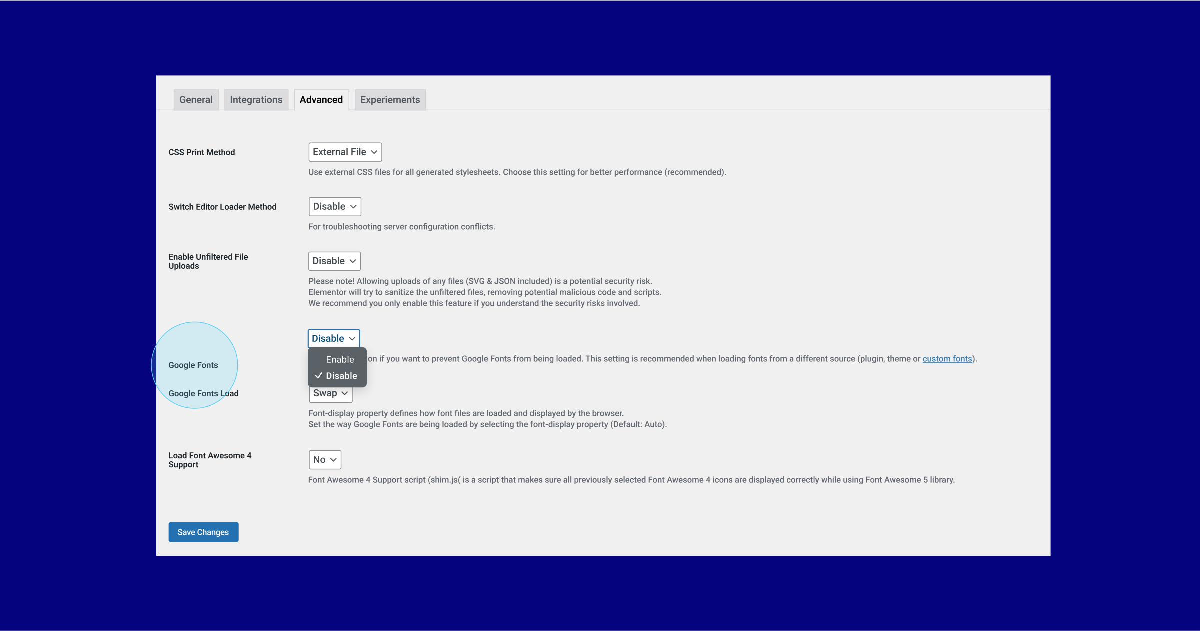Click the custom fonts hyperlink

coord(947,358)
